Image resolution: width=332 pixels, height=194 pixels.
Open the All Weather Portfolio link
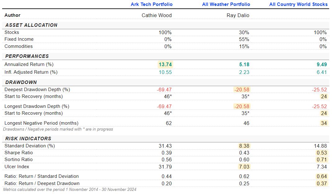[x=226, y=4]
